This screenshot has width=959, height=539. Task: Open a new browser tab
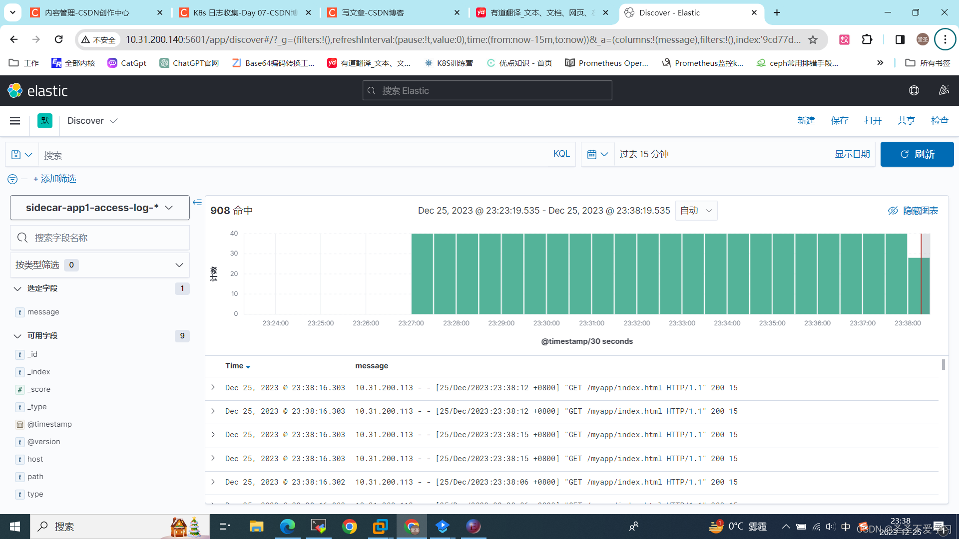coord(777,12)
